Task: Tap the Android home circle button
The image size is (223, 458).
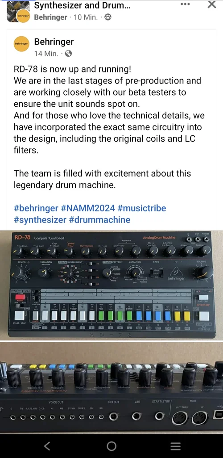Action: [111, 446]
